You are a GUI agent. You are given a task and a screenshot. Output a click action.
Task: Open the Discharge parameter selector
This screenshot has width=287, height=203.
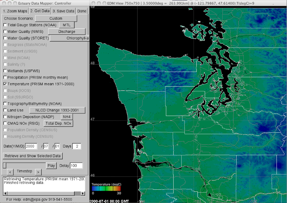[66, 31]
